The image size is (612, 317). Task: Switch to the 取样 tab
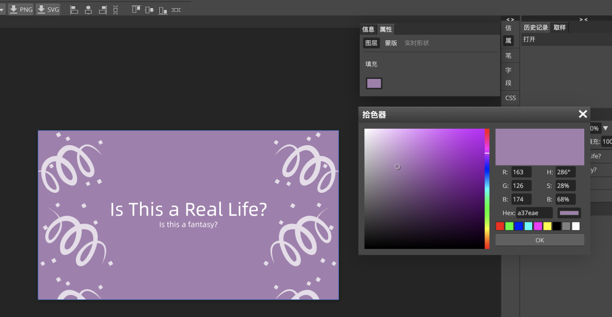click(x=560, y=28)
